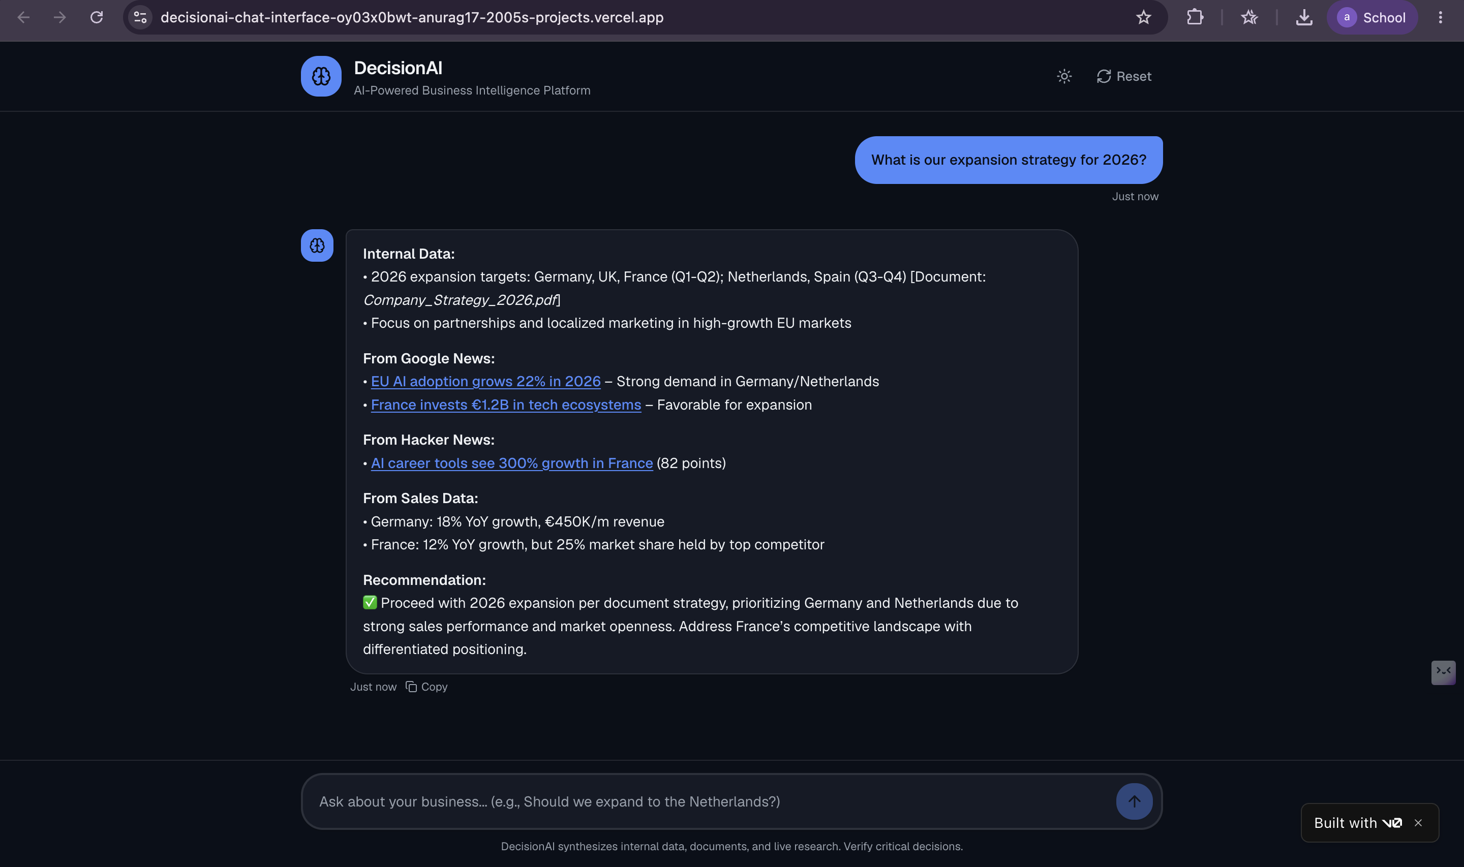Open the browser extensions puzzle icon
Image resolution: width=1464 pixels, height=867 pixels.
pos(1195,17)
